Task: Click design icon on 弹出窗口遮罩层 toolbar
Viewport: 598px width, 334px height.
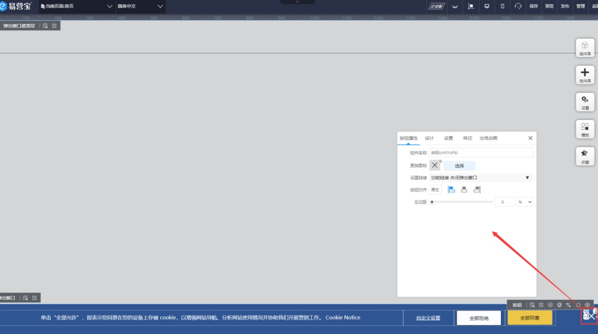Action: 54,25
